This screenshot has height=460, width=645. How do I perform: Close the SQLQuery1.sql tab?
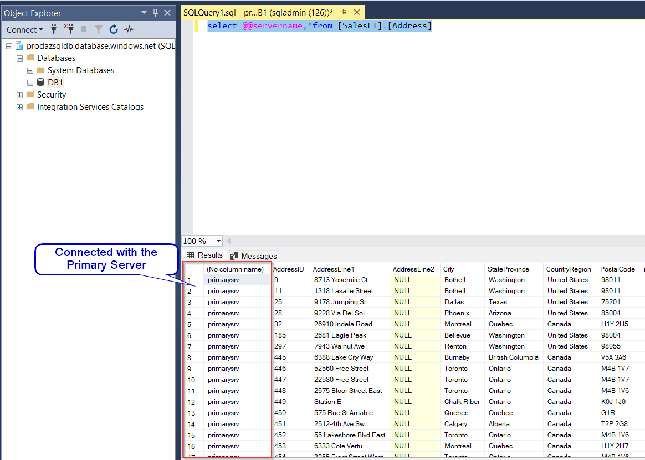(x=357, y=12)
